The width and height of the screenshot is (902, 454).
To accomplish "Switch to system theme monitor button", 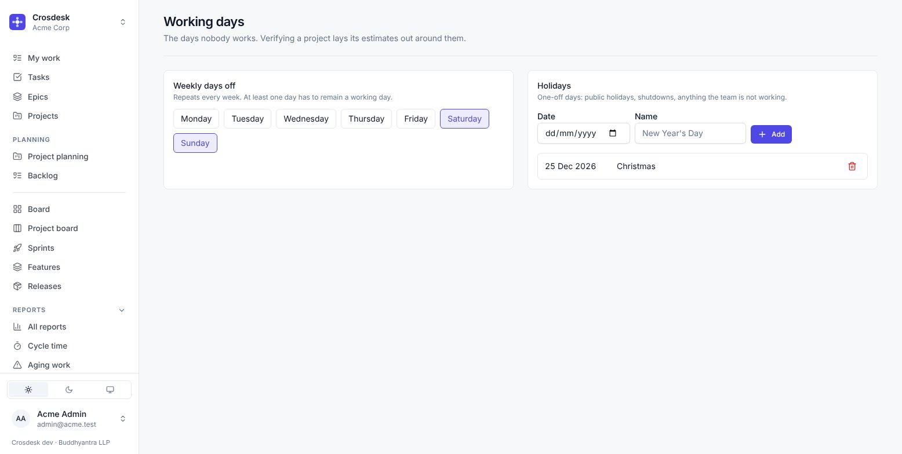I will coord(110,390).
